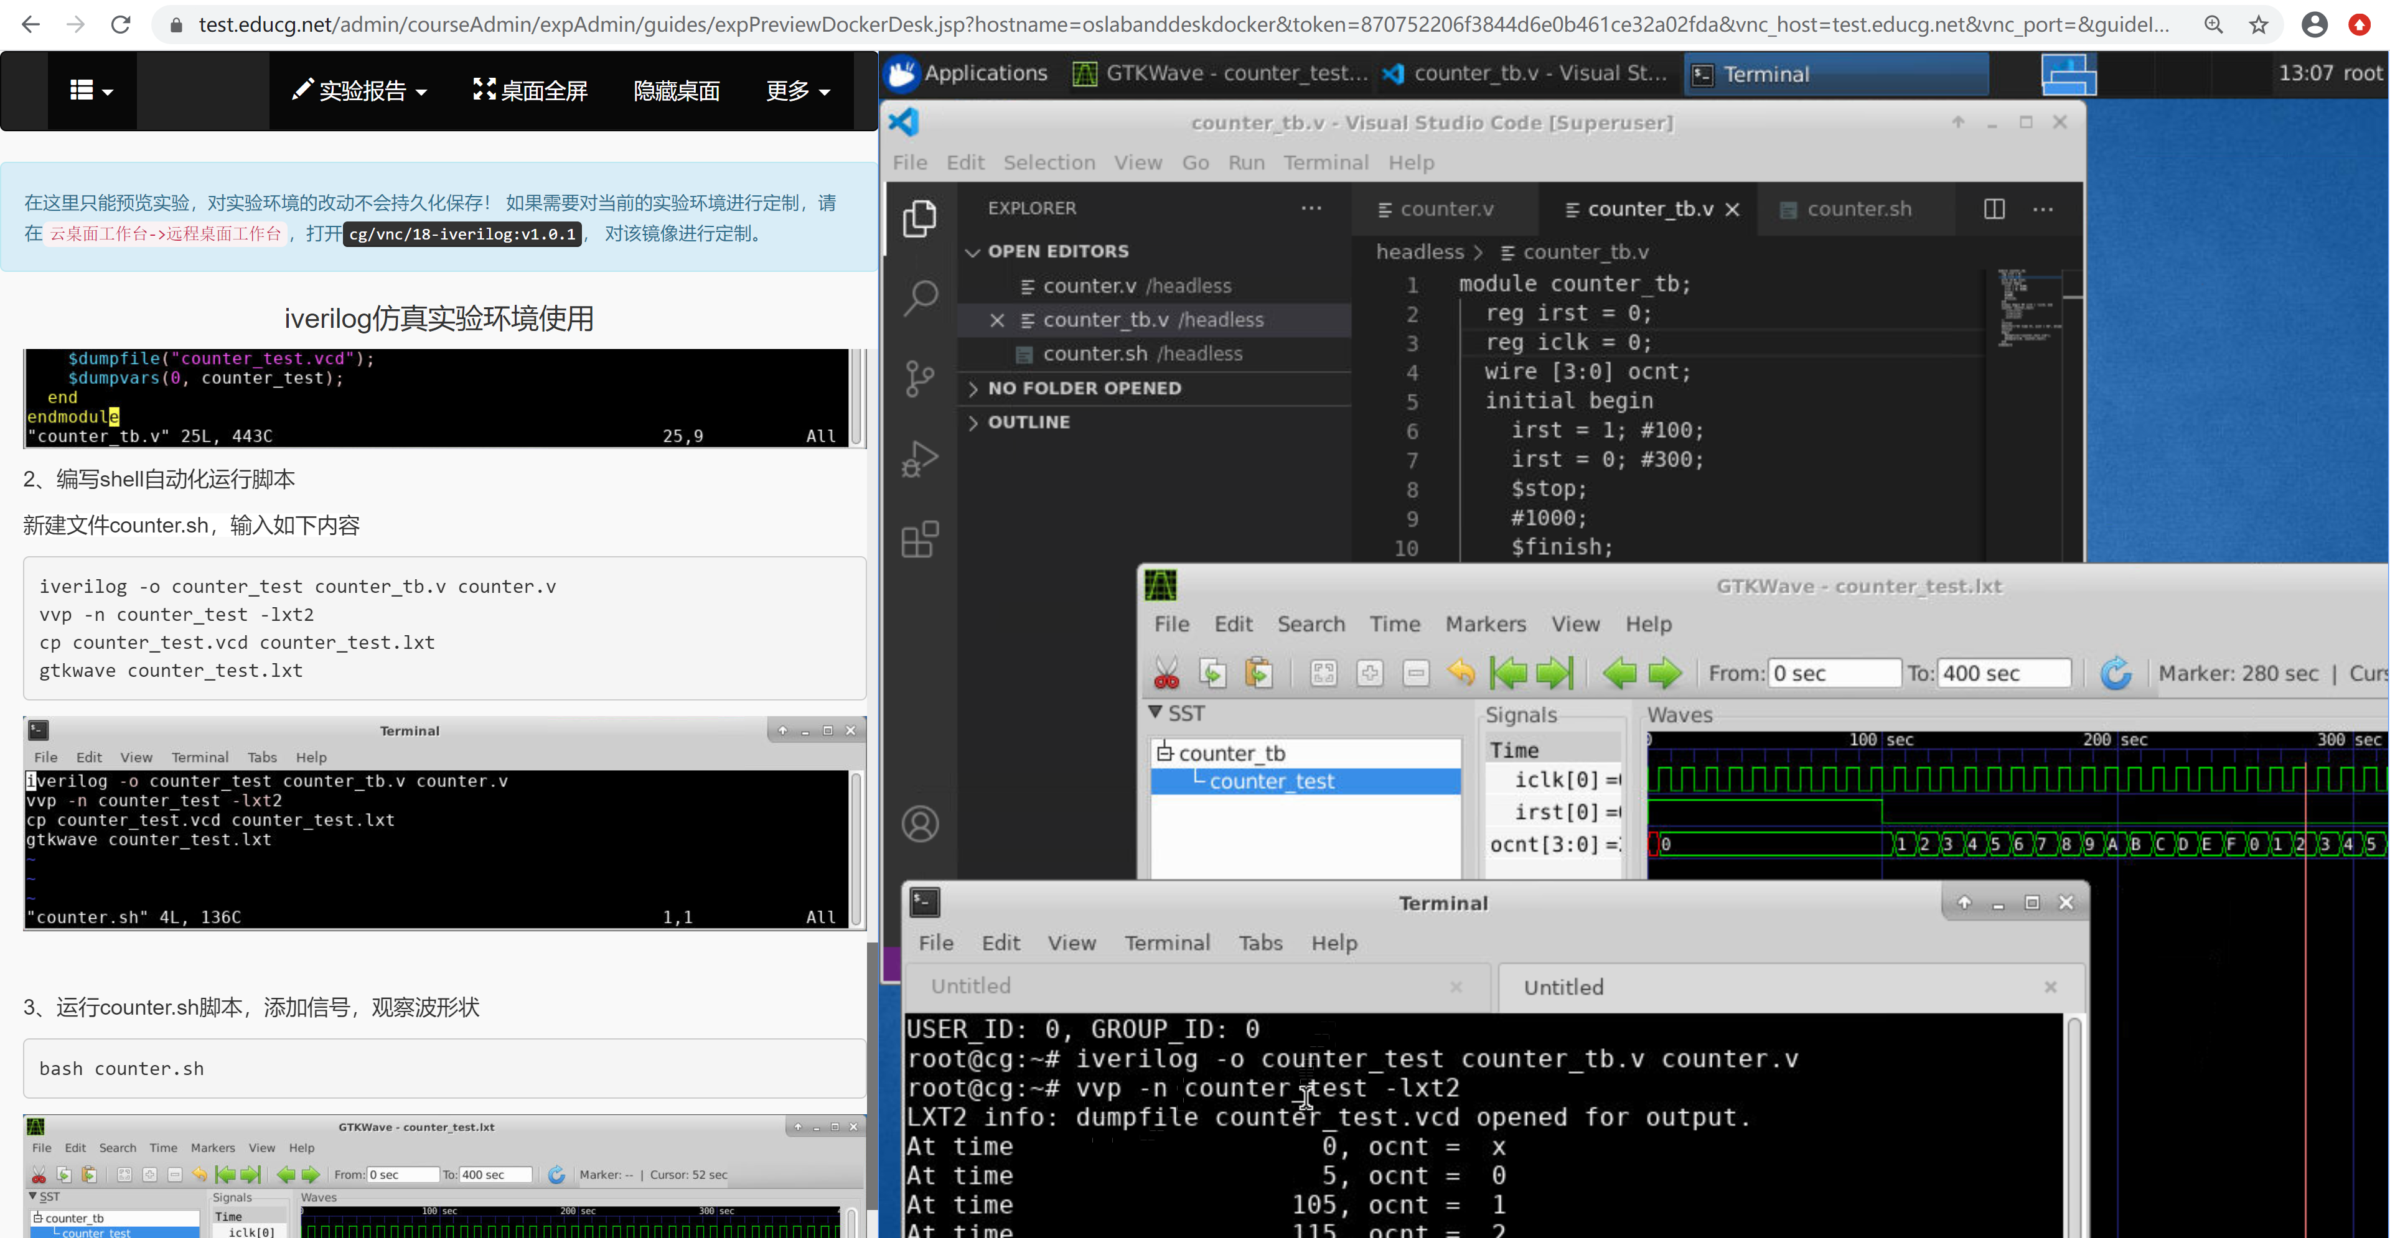Click GTKWave Undo Zoom arrow icon
The image size is (2390, 1238).
coord(1462,673)
